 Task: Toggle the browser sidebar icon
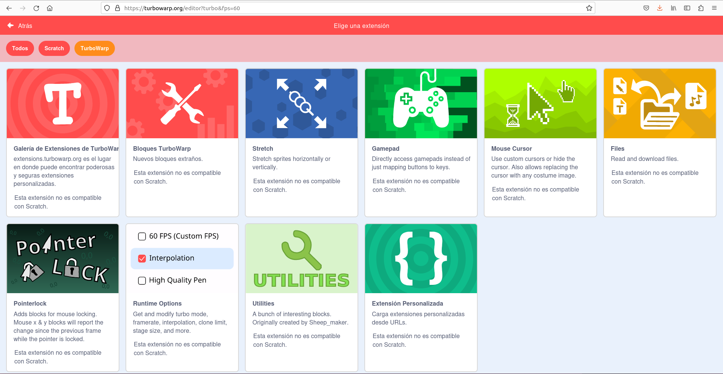tap(687, 8)
